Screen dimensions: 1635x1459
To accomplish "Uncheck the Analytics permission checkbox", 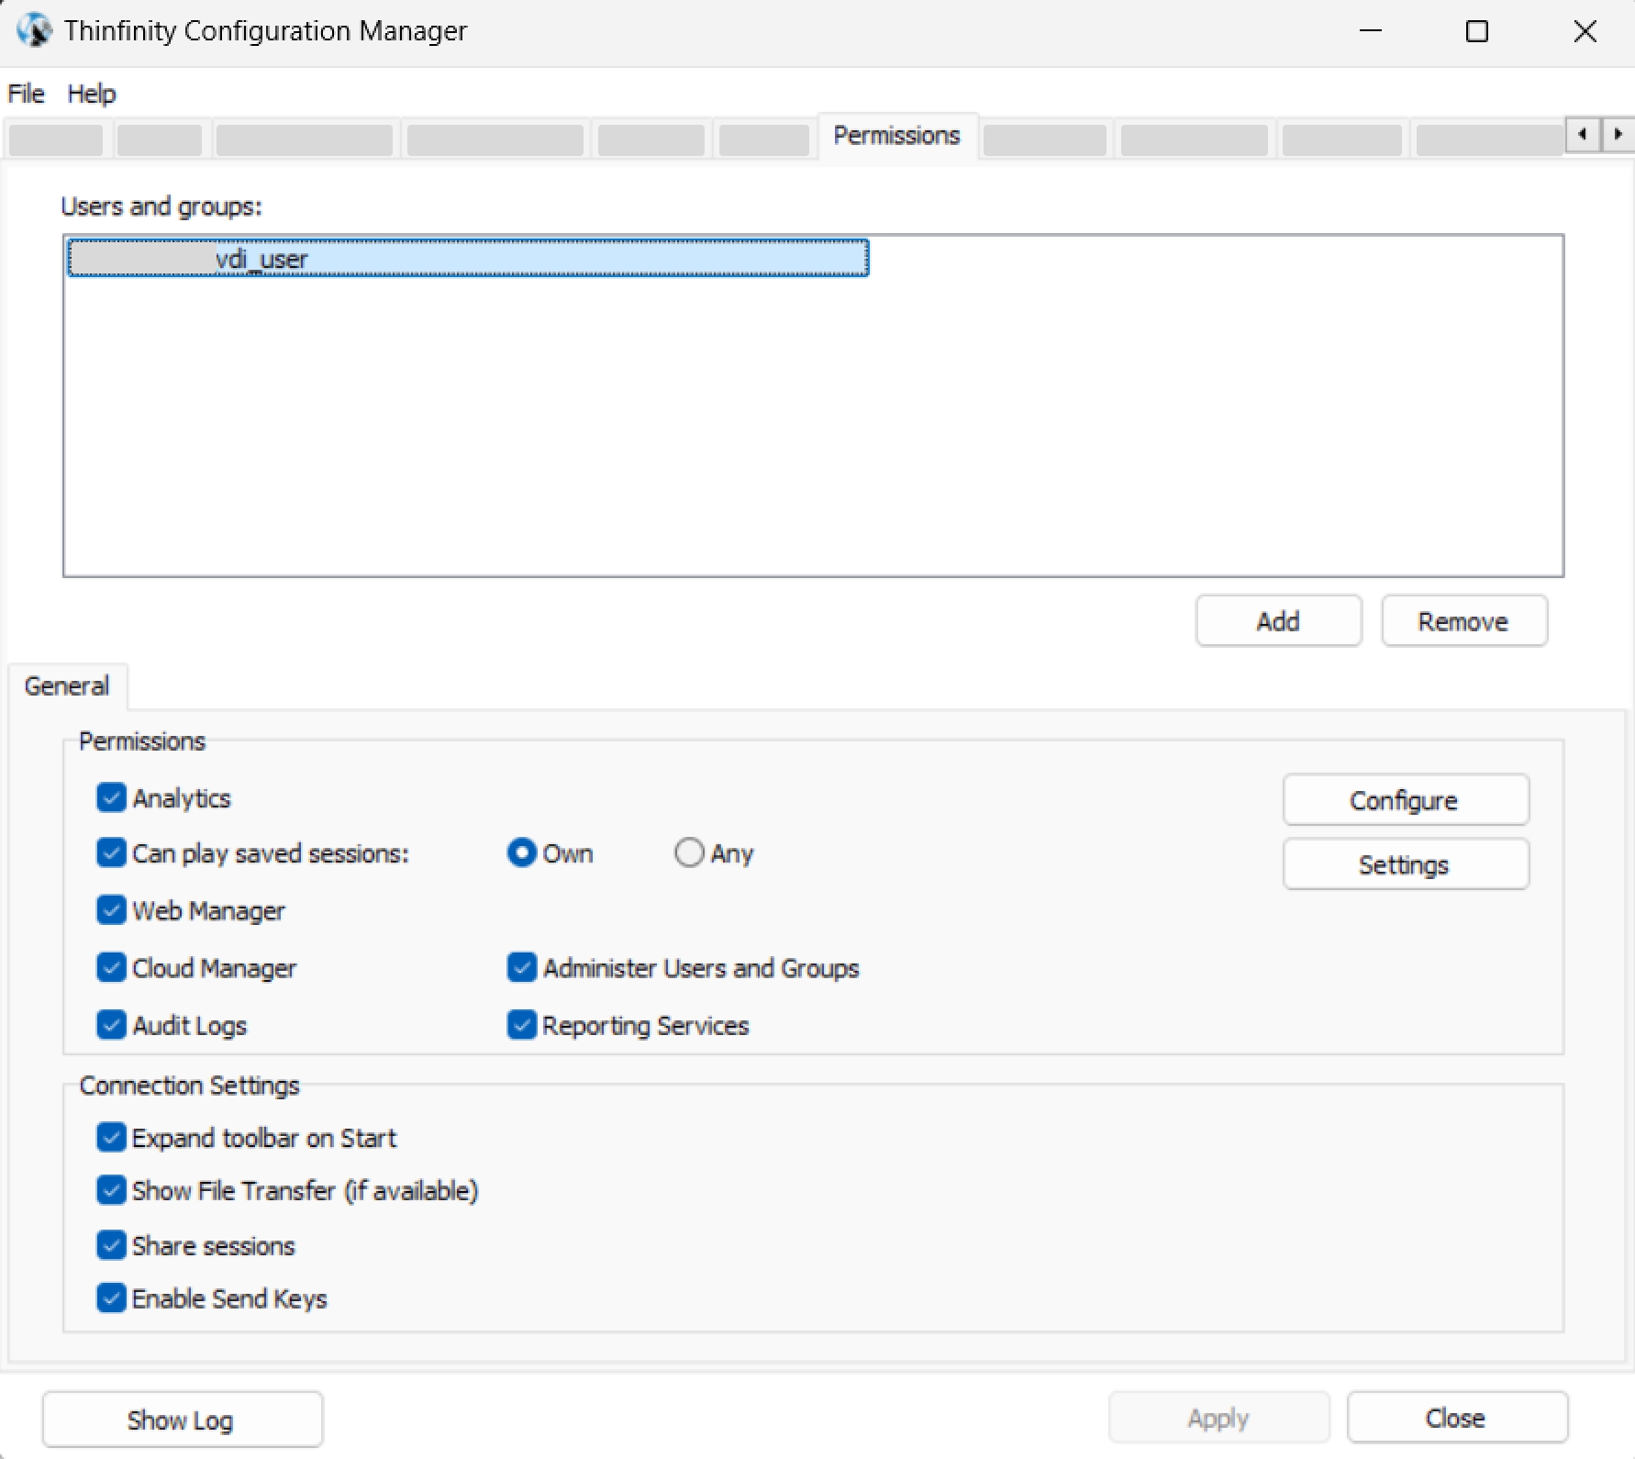I will coord(111,797).
